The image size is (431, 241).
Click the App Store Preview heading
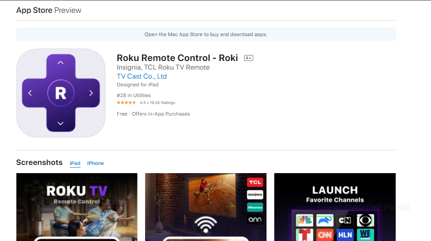pos(49,10)
